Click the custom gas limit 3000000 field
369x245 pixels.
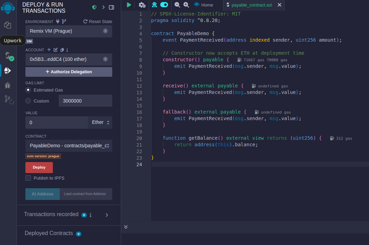85,101
